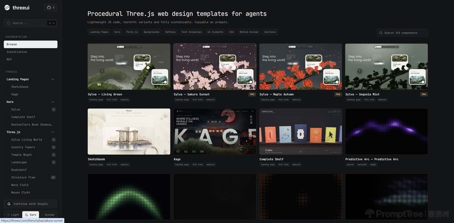Click canvas2d tag under Predictive Arc

(362, 165)
